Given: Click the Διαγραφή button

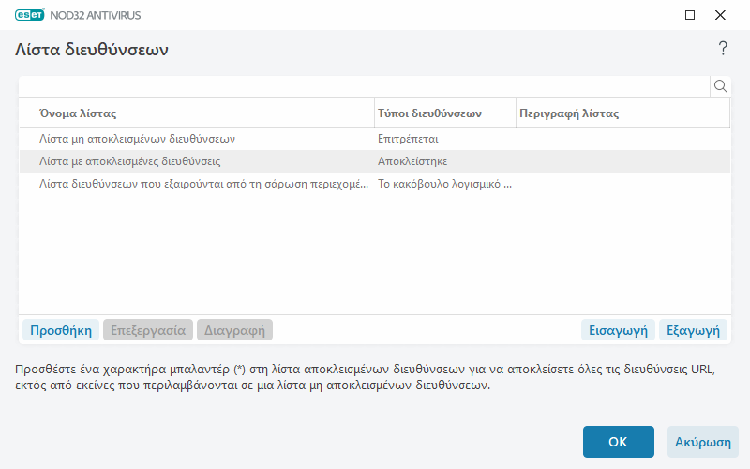Looking at the screenshot, I should pyautogui.click(x=234, y=330).
